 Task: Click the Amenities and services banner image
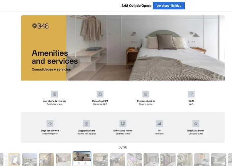click(123, 48)
